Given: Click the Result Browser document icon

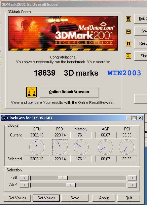Looking at the screenshot, I should click(128, 44).
